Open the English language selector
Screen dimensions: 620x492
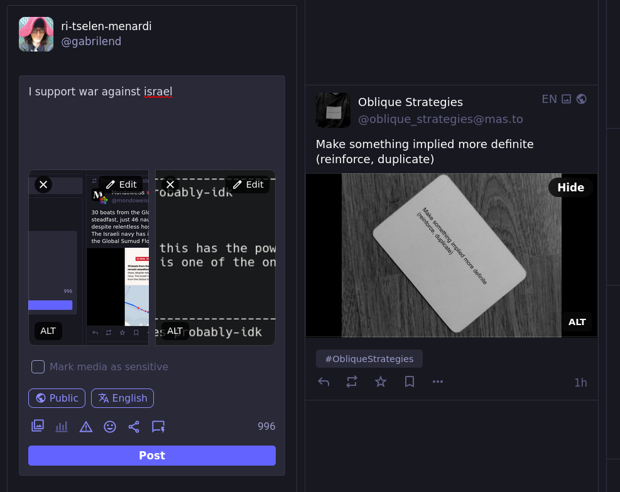122,398
